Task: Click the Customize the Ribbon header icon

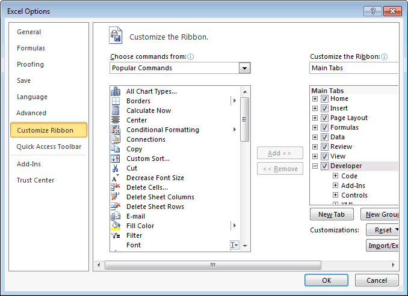Action: (116, 35)
